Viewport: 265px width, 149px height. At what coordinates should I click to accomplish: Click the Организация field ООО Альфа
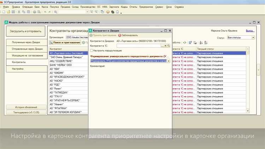click(x=77, y=37)
